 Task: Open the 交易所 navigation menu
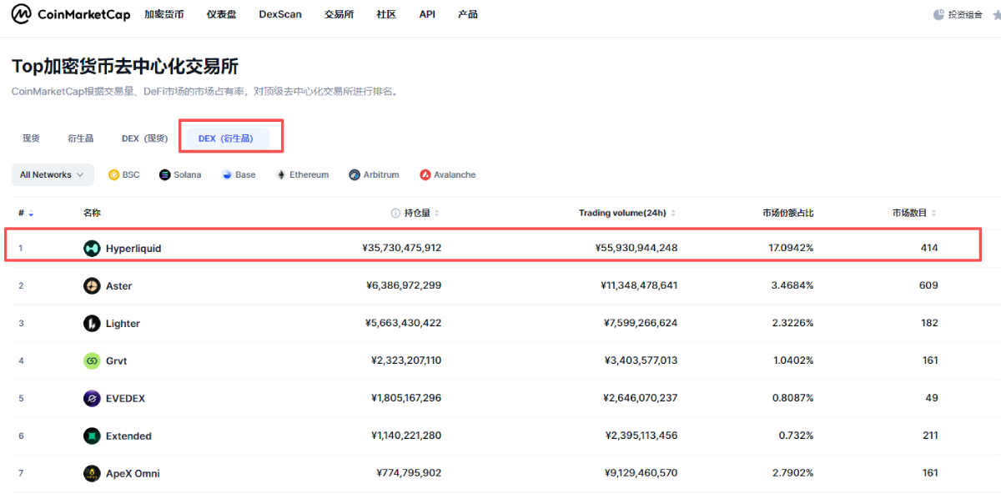pos(340,14)
